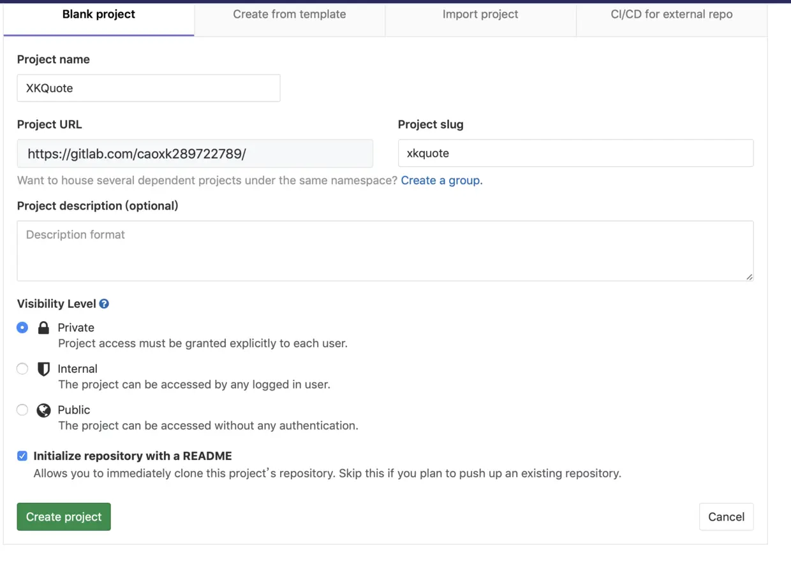Choose the Internal visibility option
Image resolution: width=791 pixels, height=562 pixels.
point(22,369)
